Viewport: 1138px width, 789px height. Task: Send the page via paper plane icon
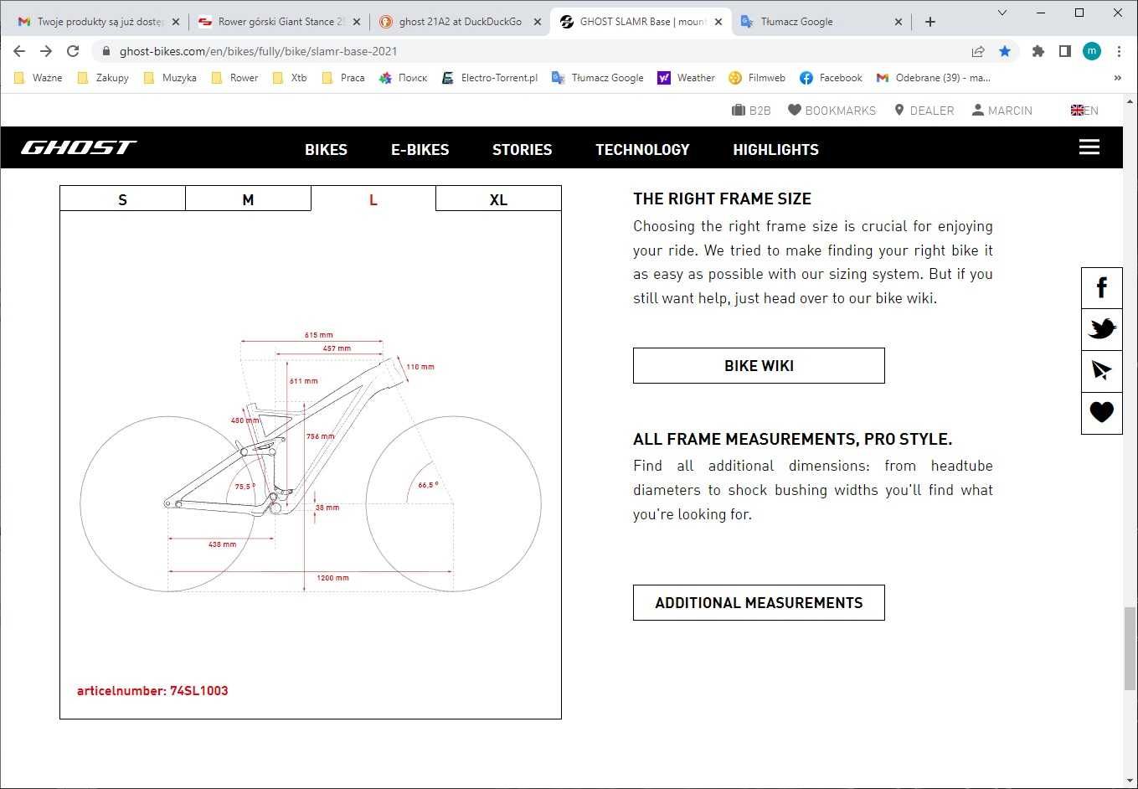point(1102,370)
